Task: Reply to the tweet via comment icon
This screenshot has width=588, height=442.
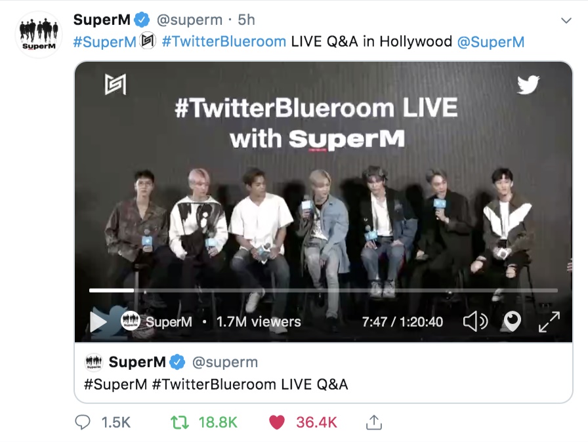Action: 83,422
